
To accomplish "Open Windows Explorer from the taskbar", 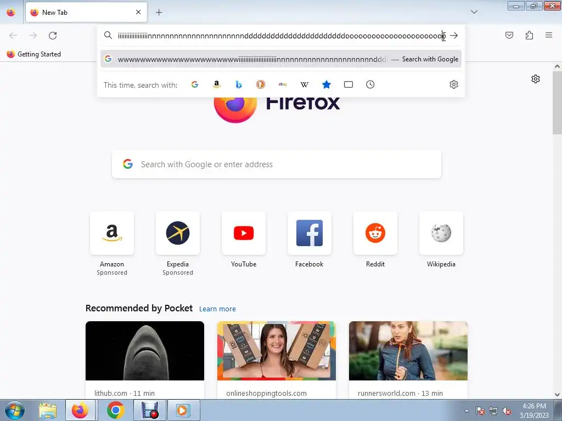I will pos(48,411).
